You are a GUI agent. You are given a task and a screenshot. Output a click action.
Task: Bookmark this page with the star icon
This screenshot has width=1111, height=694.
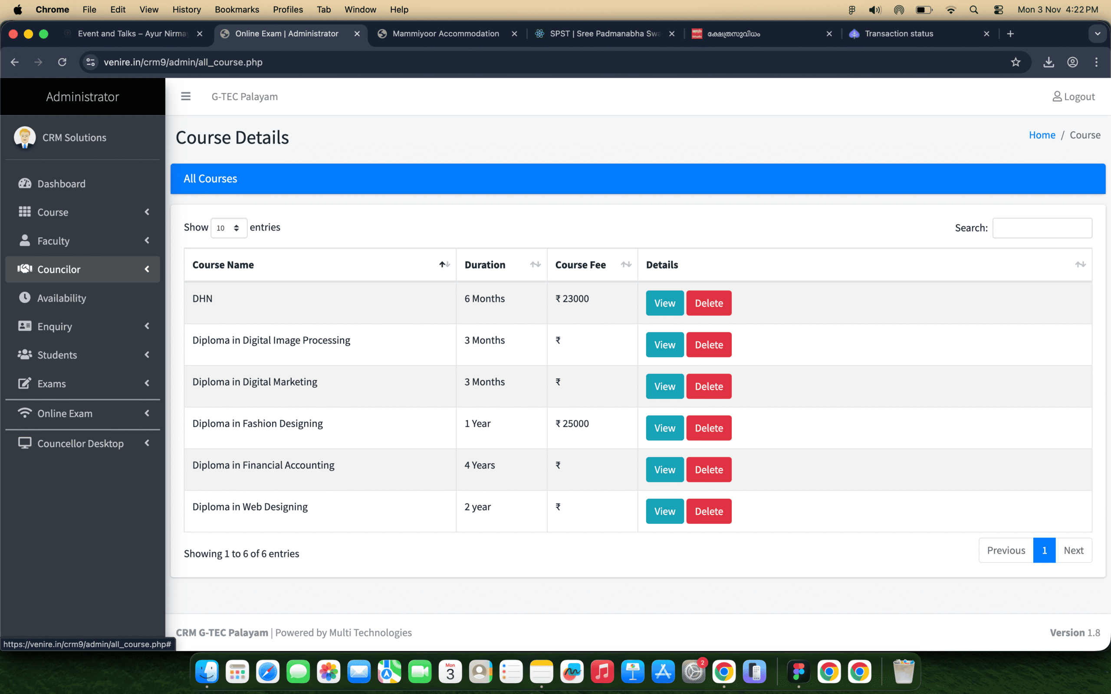pyautogui.click(x=1015, y=62)
